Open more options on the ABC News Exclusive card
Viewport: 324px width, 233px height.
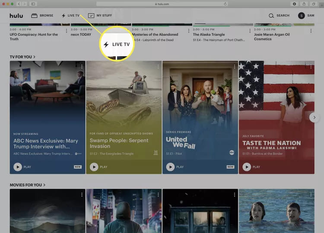(x=82, y=66)
